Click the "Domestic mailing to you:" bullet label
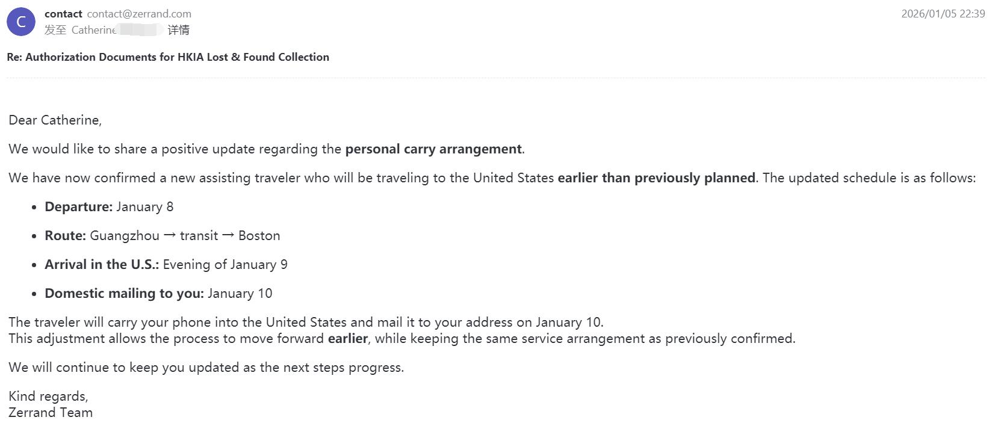The height and width of the screenshot is (429, 992). point(124,294)
